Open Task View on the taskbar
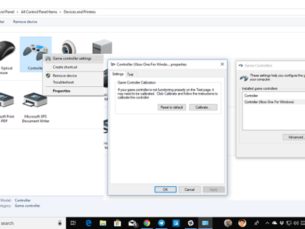Screen dimensions: 305x229 73,223
